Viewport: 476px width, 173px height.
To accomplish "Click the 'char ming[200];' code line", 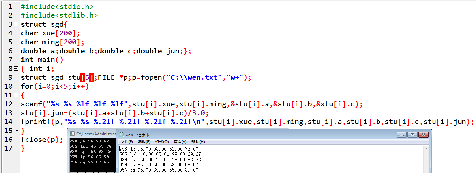I will click(53, 42).
